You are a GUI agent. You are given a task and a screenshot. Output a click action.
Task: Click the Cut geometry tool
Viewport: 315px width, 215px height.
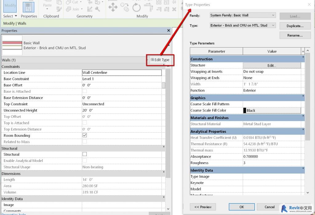click(73, 2)
